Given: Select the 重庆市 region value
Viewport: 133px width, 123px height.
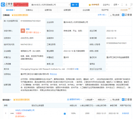Looking at the screenshot, I should click(x=66, y=58).
